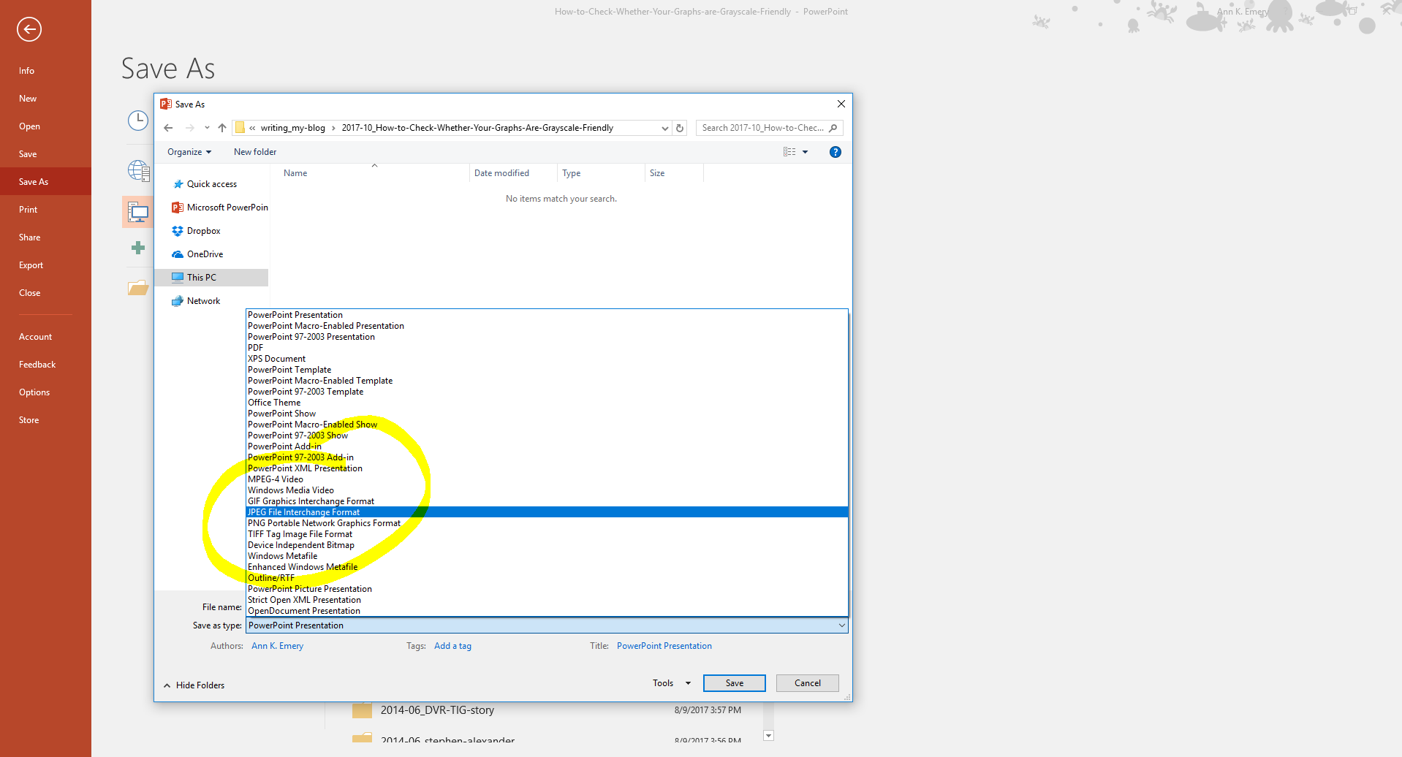1402x757 pixels.
Task: Open the Print section
Action: click(28, 209)
